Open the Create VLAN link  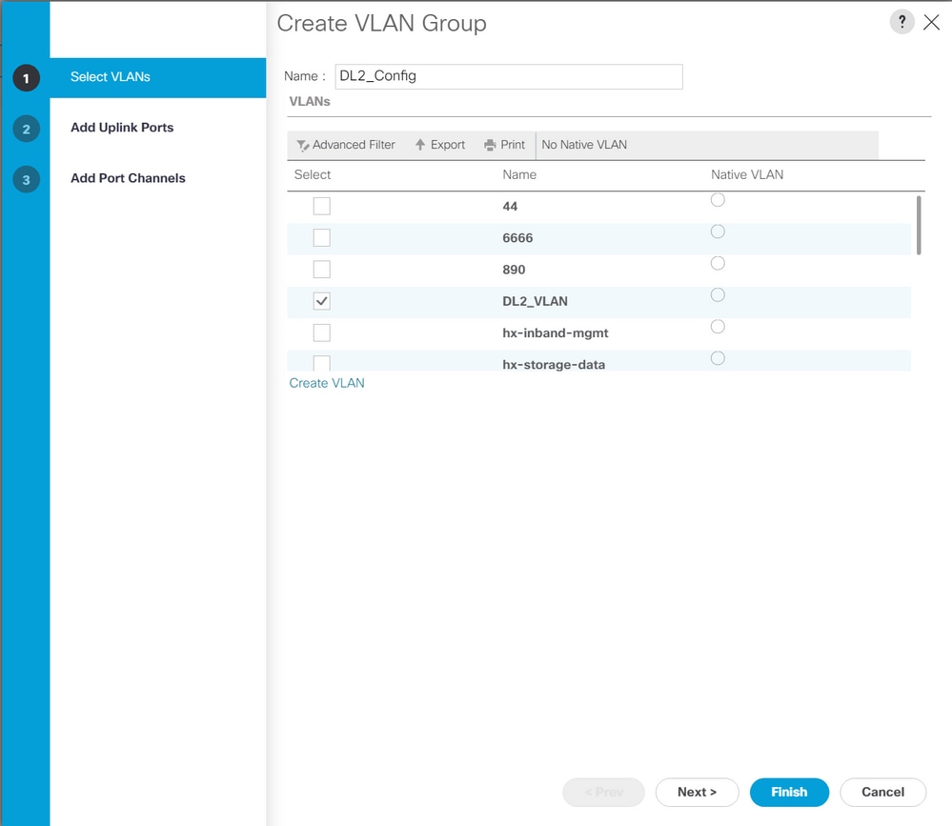327,383
